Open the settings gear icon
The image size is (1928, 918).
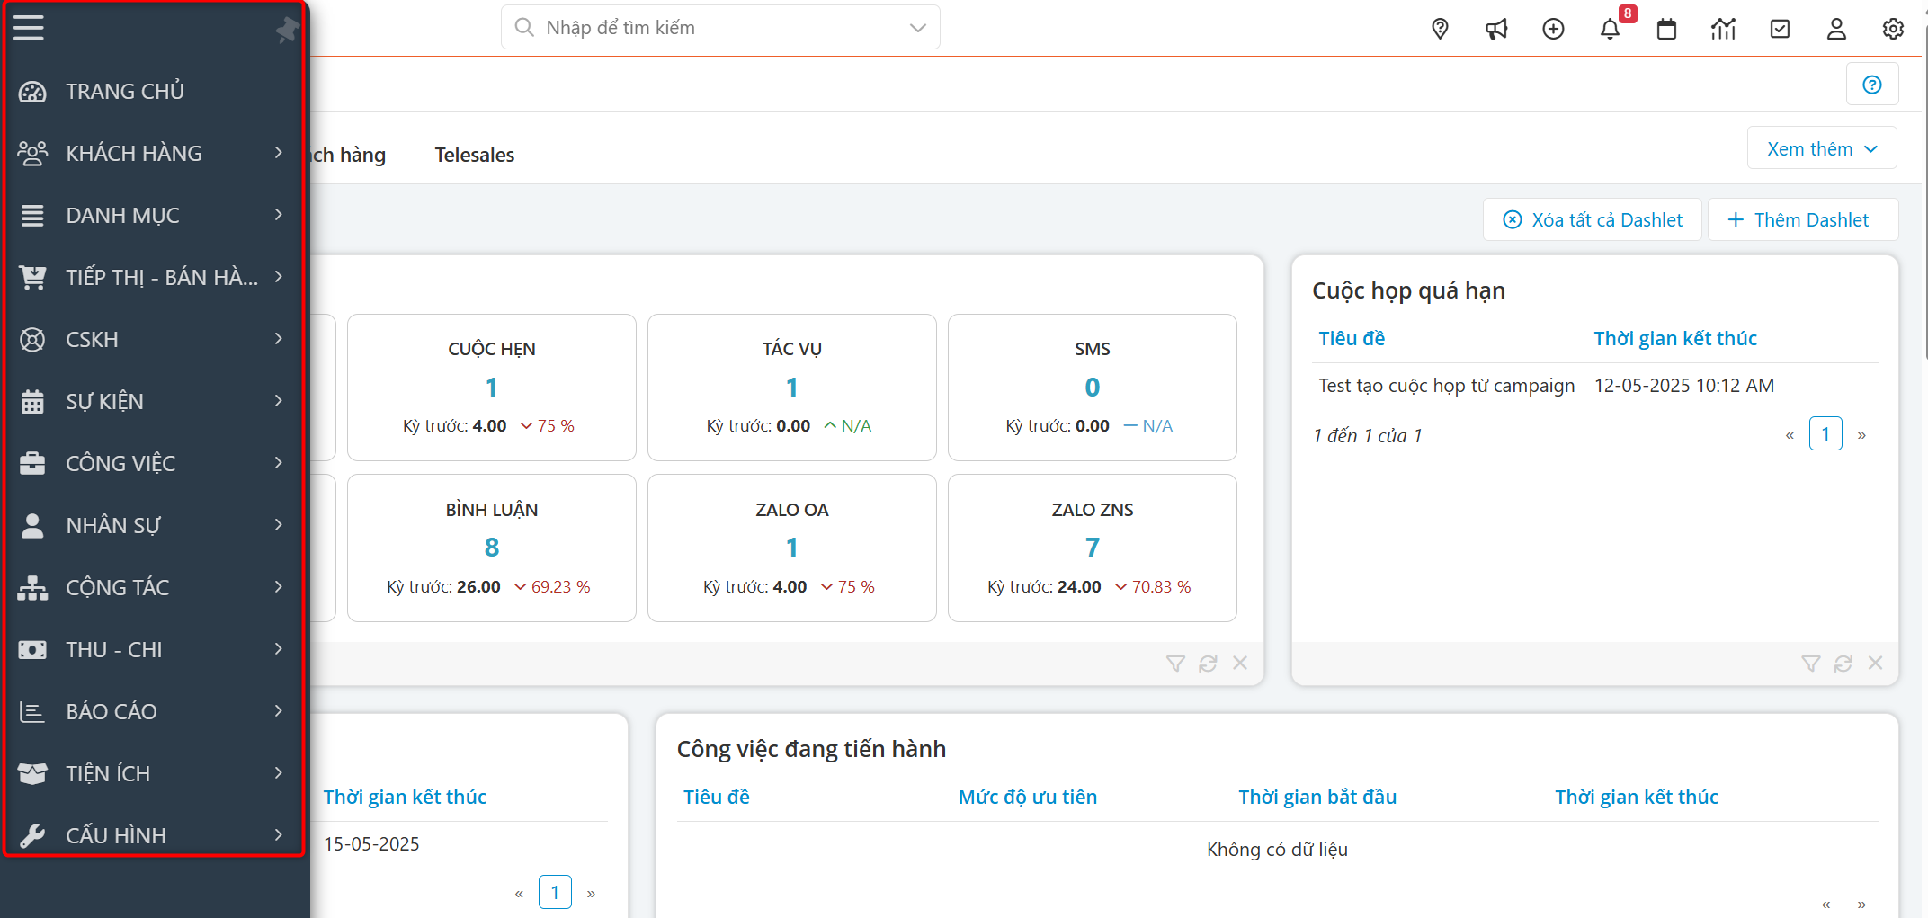point(1893,29)
